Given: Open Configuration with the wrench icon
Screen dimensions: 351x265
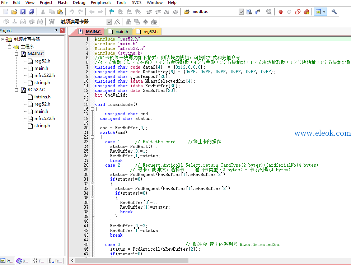Looking at the screenshot, I should point(334,11).
